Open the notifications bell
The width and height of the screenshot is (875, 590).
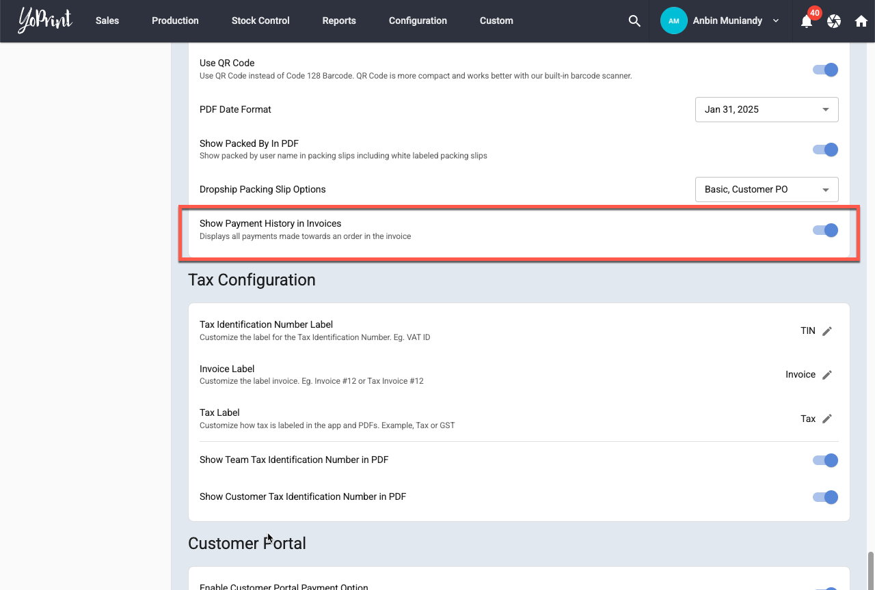(x=807, y=21)
